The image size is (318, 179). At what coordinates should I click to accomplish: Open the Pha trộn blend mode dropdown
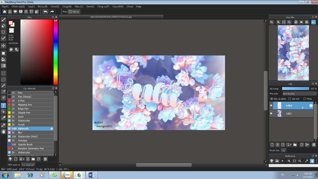(x=299, y=94)
